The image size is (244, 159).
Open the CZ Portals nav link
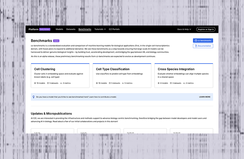pos(114,29)
